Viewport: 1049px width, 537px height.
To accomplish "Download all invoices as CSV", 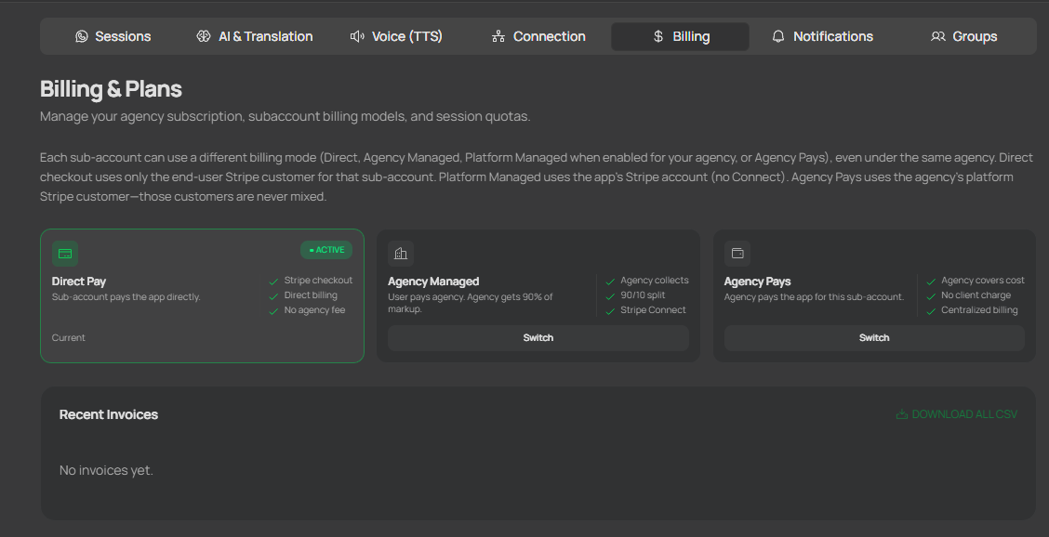I will point(957,414).
